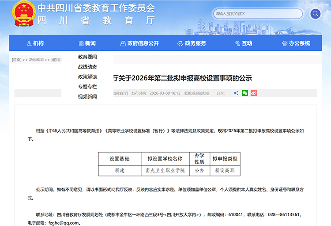
Task: Select 战线动态 from the dropdown
Action: (87, 67)
